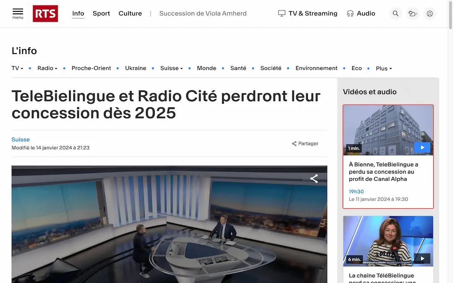Open 'La chaîne TéléBielingue' article title
The image size is (453, 283).
(382, 278)
